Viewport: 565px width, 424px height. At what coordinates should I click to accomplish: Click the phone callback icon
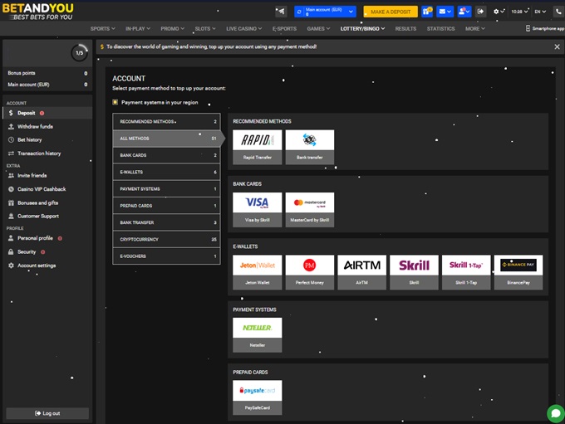[x=557, y=12]
